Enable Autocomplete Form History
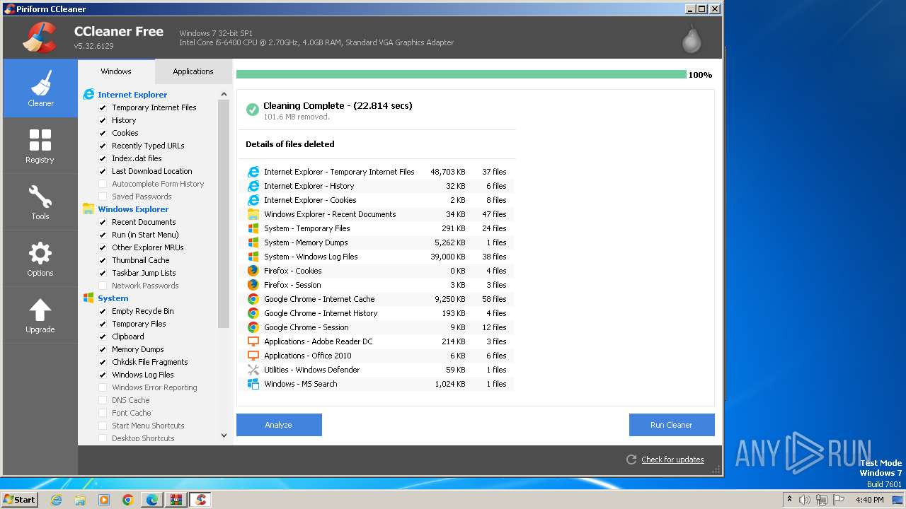 coord(103,184)
